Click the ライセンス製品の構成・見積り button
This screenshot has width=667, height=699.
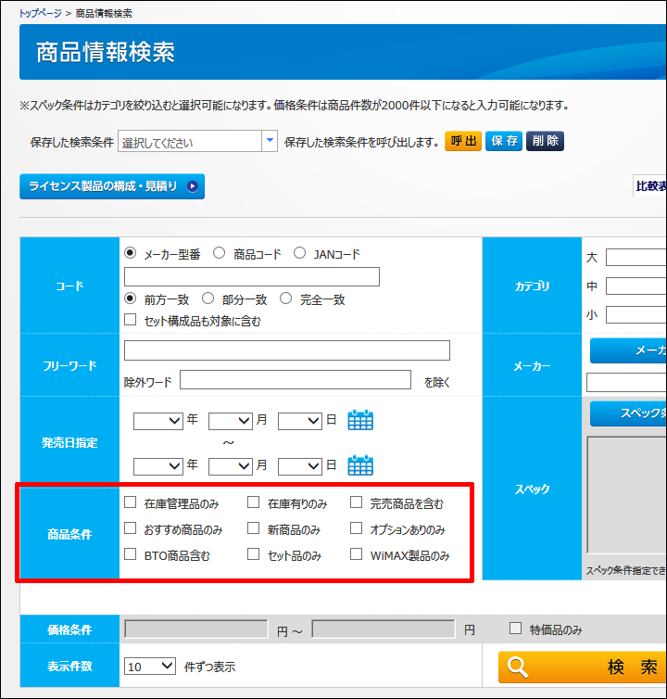(x=111, y=186)
